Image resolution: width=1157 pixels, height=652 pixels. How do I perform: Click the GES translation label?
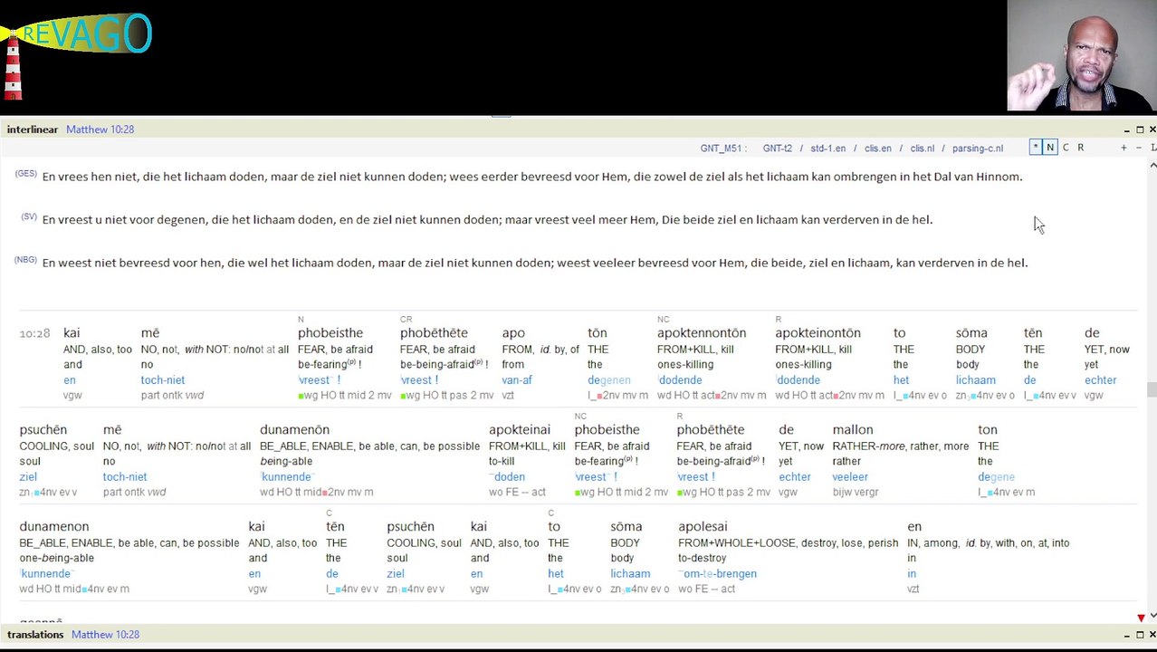coord(25,174)
